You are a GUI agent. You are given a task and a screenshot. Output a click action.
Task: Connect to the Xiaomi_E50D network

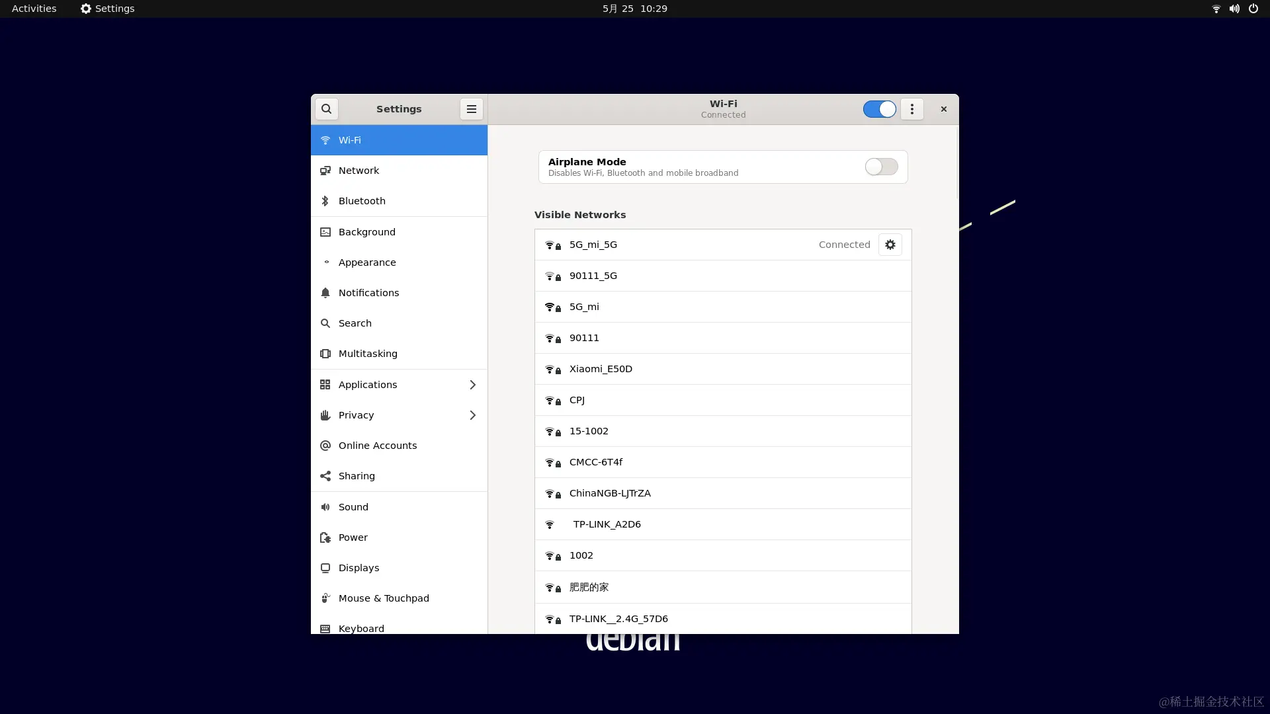pos(601,369)
